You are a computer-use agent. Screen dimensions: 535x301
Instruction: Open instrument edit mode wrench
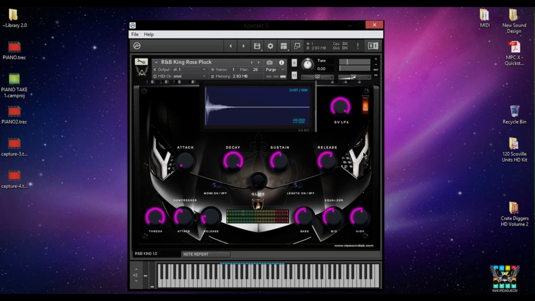pyautogui.click(x=141, y=62)
